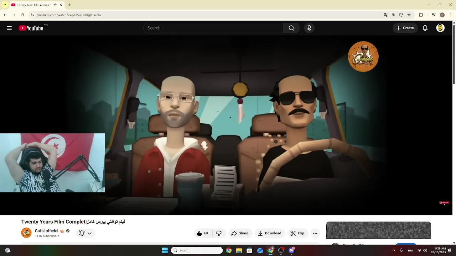The width and height of the screenshot is (456, 256).
Task: View site information next to URL
Action: [32, 15]
